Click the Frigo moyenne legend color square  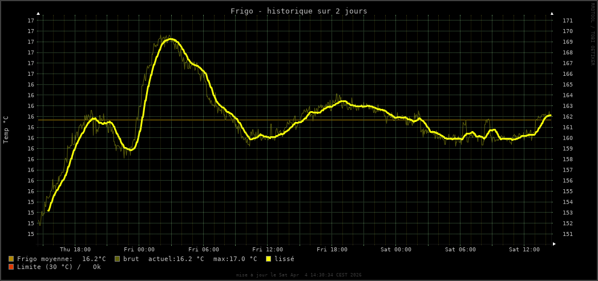[11, 259]
